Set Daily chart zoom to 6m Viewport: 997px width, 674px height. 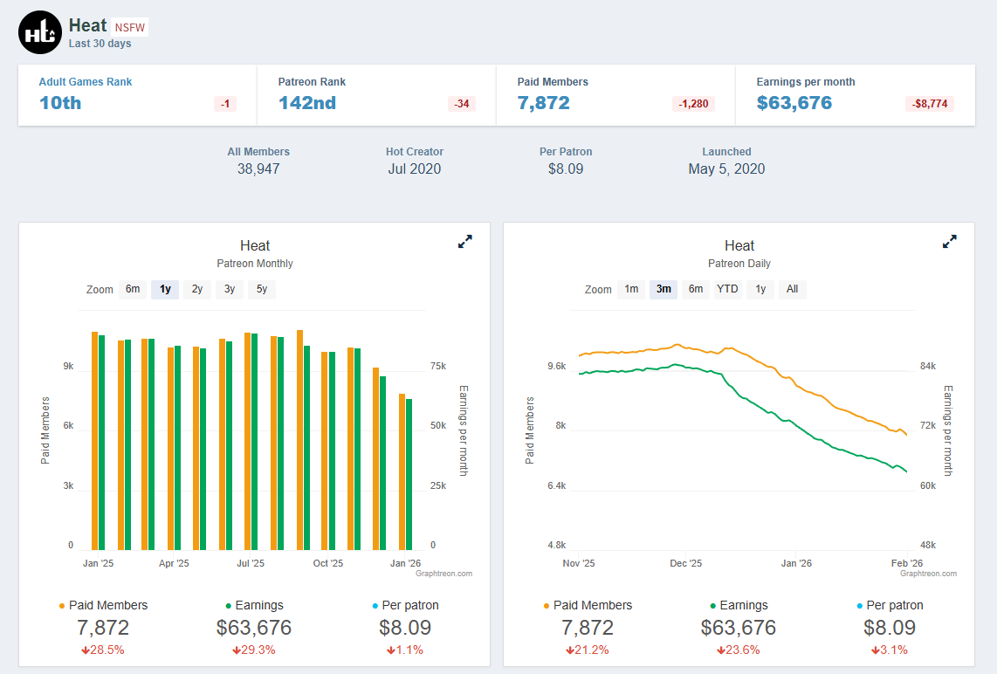click(x=696, y=289)
